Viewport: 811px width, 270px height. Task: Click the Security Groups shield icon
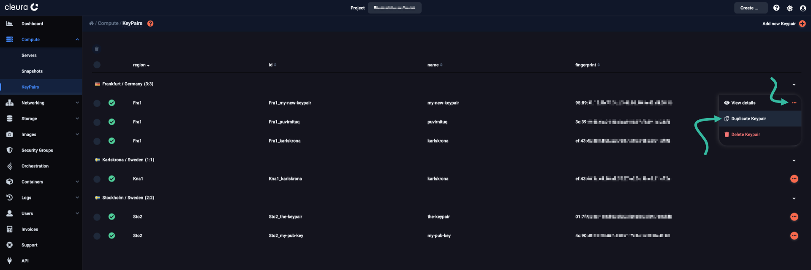(9, 150)
